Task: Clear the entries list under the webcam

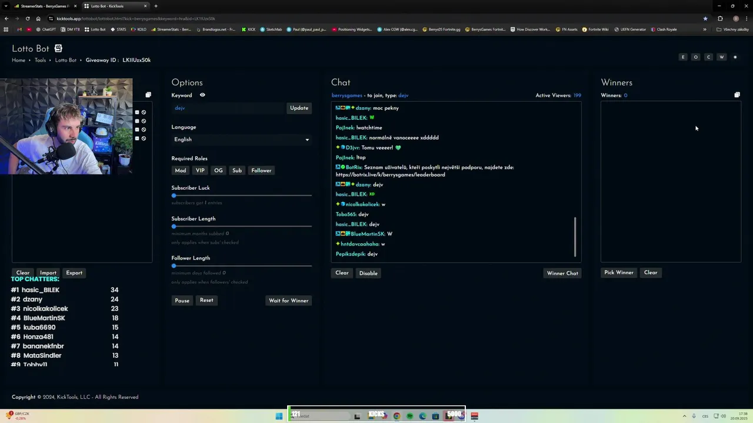Action: click(23, 273)
